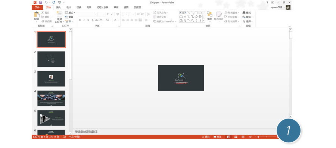Click the Paste (粘贴) clipboard icon
This screenshot has width=336, height=148.
click(x=37, y=14)
